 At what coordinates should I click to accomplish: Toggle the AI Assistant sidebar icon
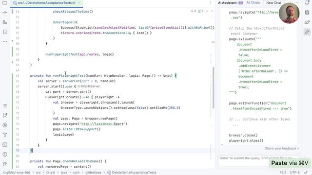point(307,32)
